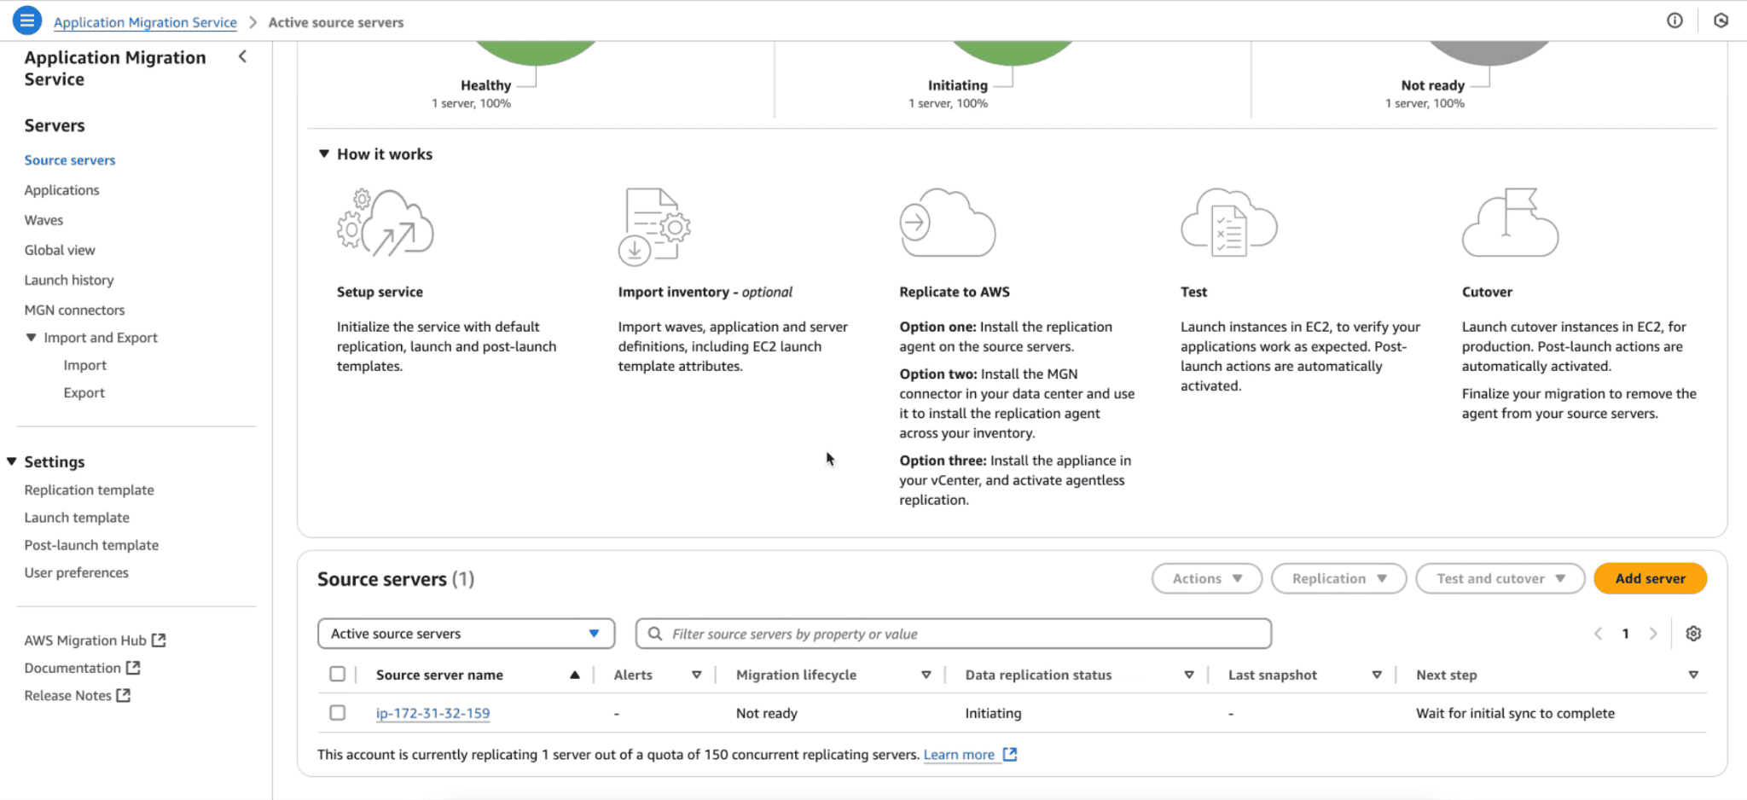Open AWS Migration Hub link
This screenshot has width=1747, height=800.
(x=85, y=640)
